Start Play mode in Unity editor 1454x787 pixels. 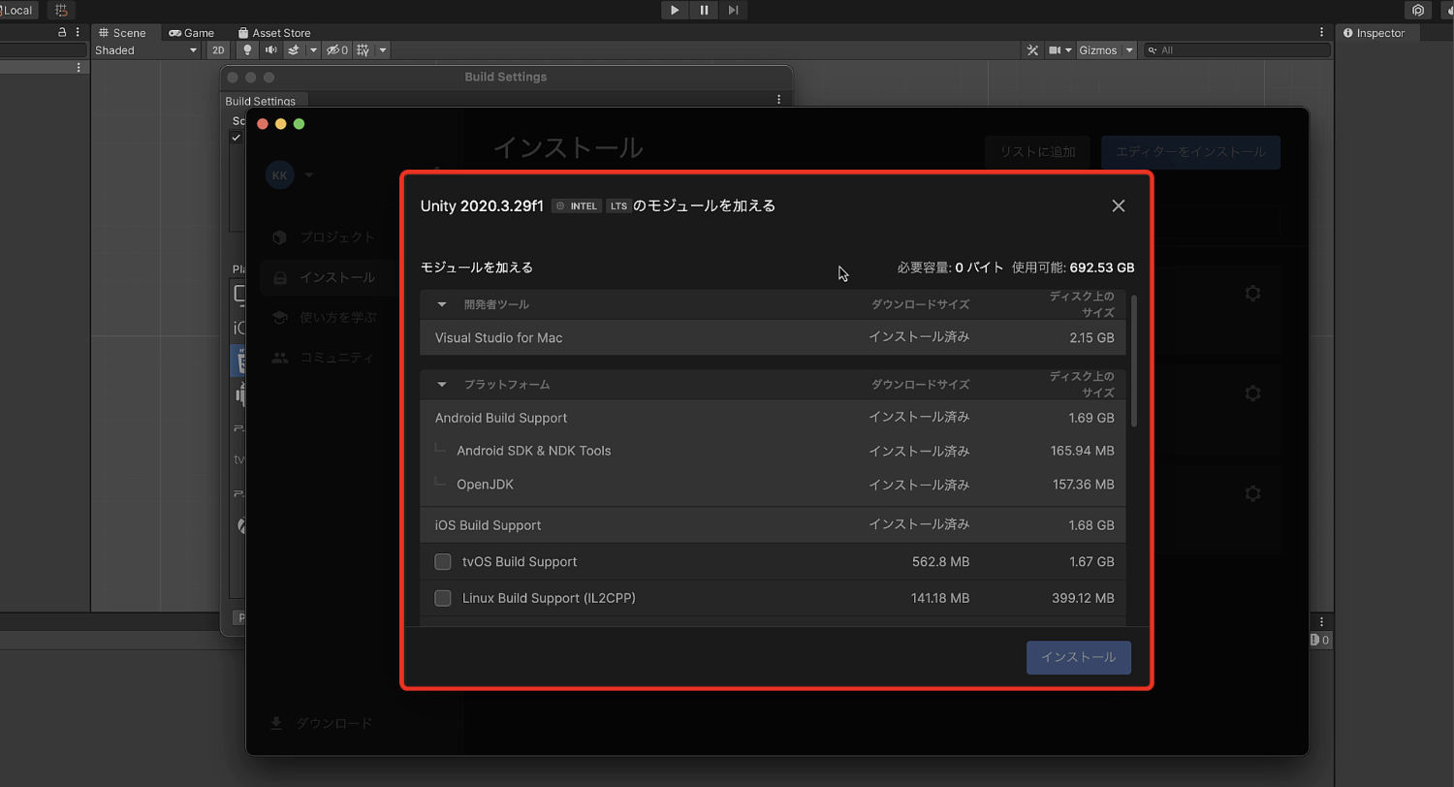pos(675,10)
